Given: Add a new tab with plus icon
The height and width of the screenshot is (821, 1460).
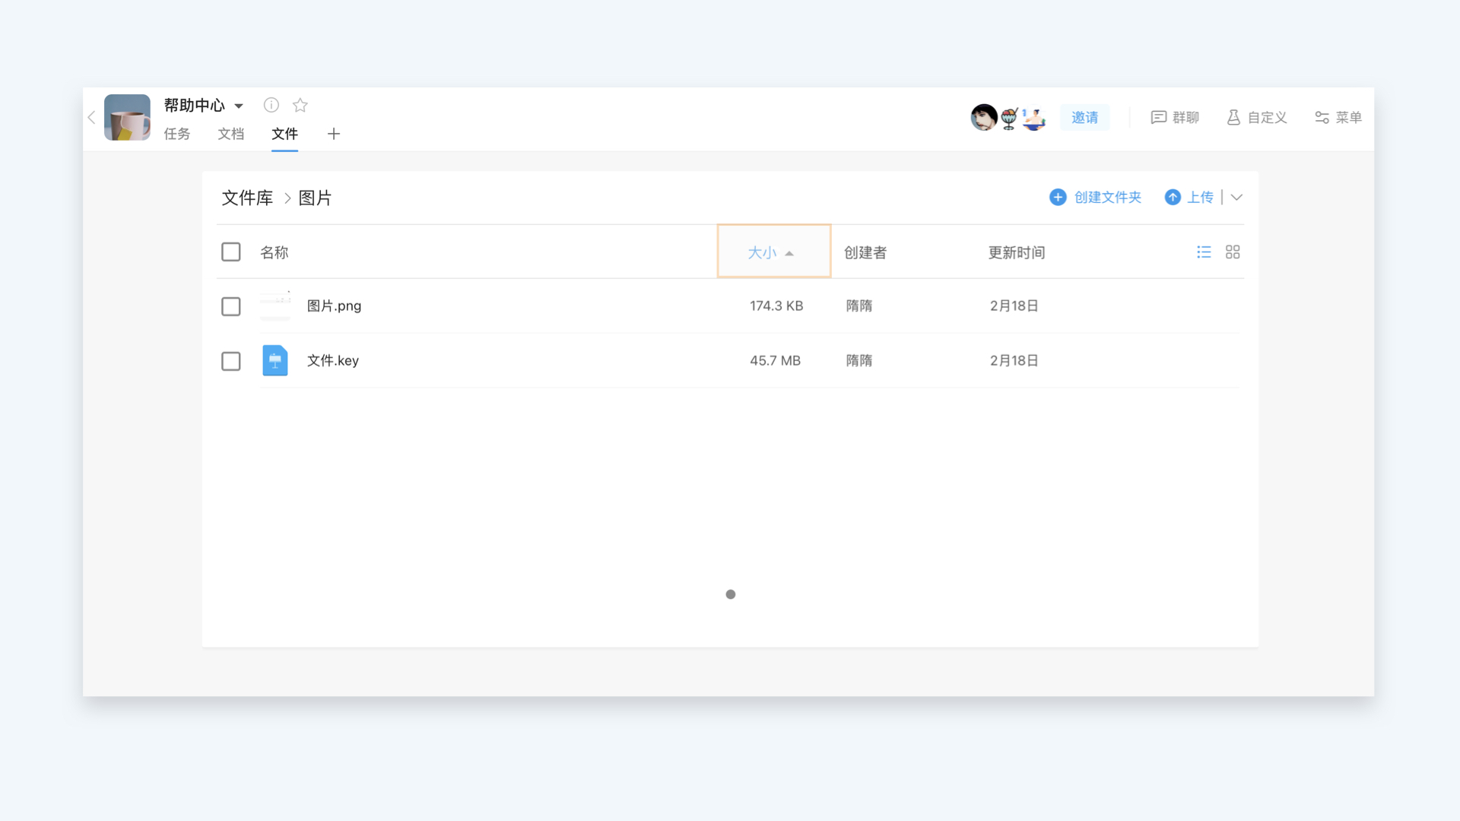Looking at the screenshot, I should point(333,134).
